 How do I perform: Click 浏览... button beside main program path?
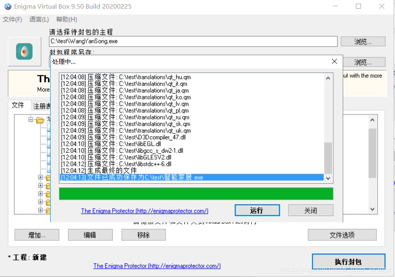pyautogui.click(x=363, y=41)
